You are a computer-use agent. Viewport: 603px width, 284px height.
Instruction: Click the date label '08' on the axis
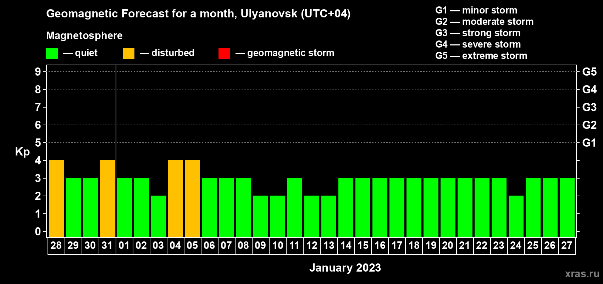(243, 246)
